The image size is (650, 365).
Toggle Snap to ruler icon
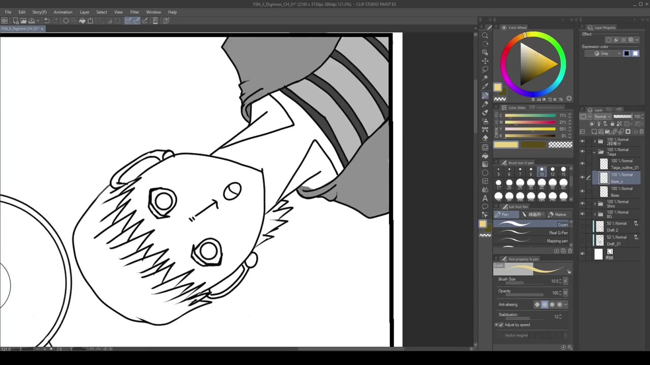click(128, 21)
